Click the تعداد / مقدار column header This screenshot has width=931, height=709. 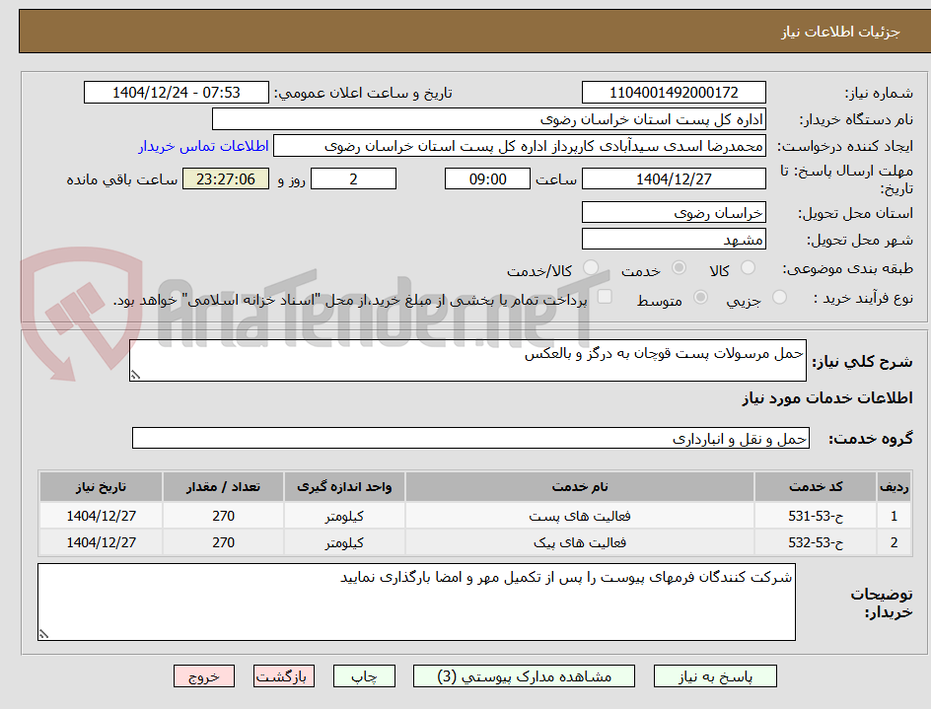[223, 487]
